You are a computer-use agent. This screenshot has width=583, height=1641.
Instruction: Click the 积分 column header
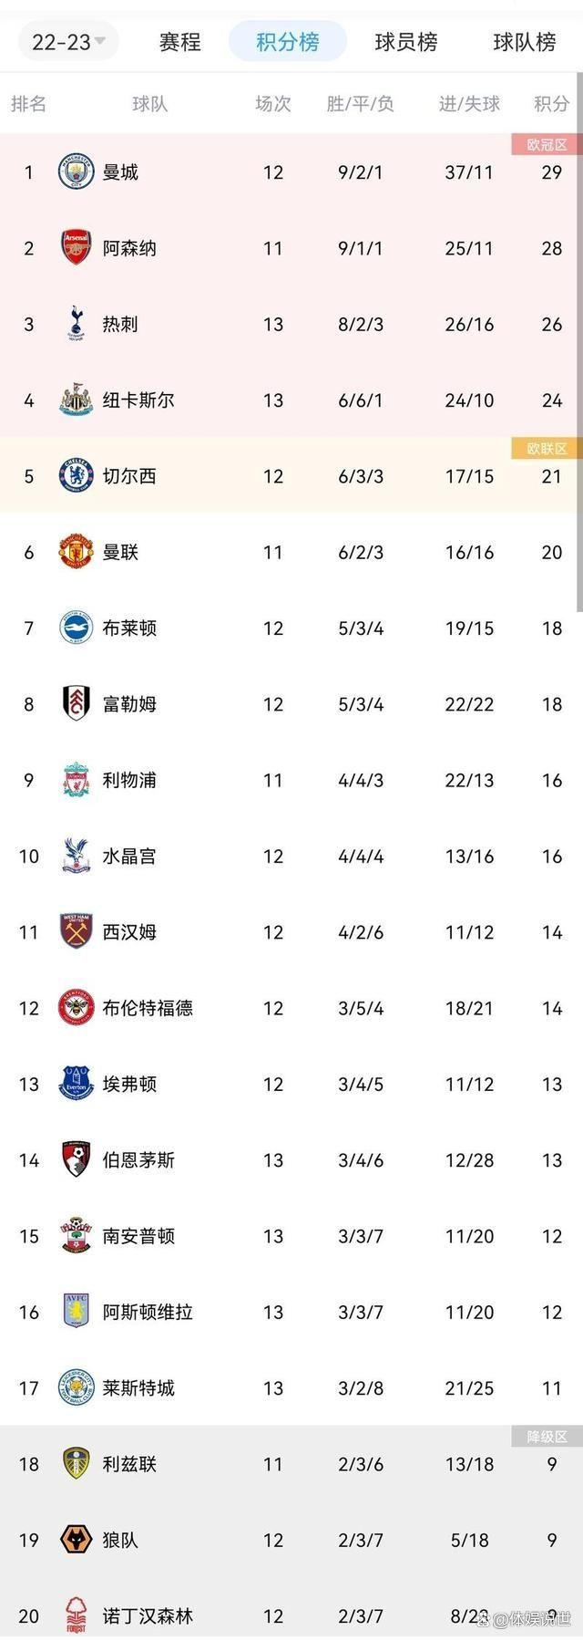pos(551,104)
